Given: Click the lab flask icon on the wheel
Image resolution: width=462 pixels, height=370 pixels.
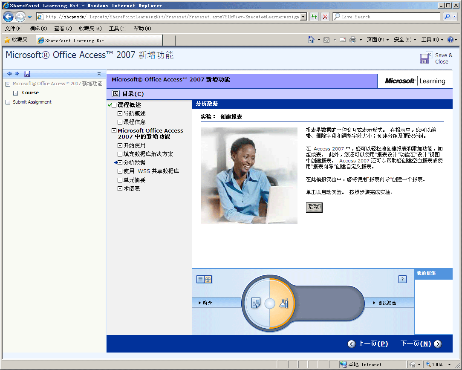Looking at the screenshot, I should pyautogui.click(x=284, y=303).
